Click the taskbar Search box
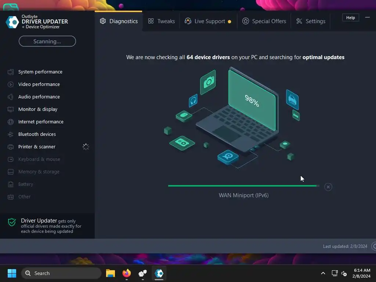Screen dimensions: 376x282 [x=61, y=273]
